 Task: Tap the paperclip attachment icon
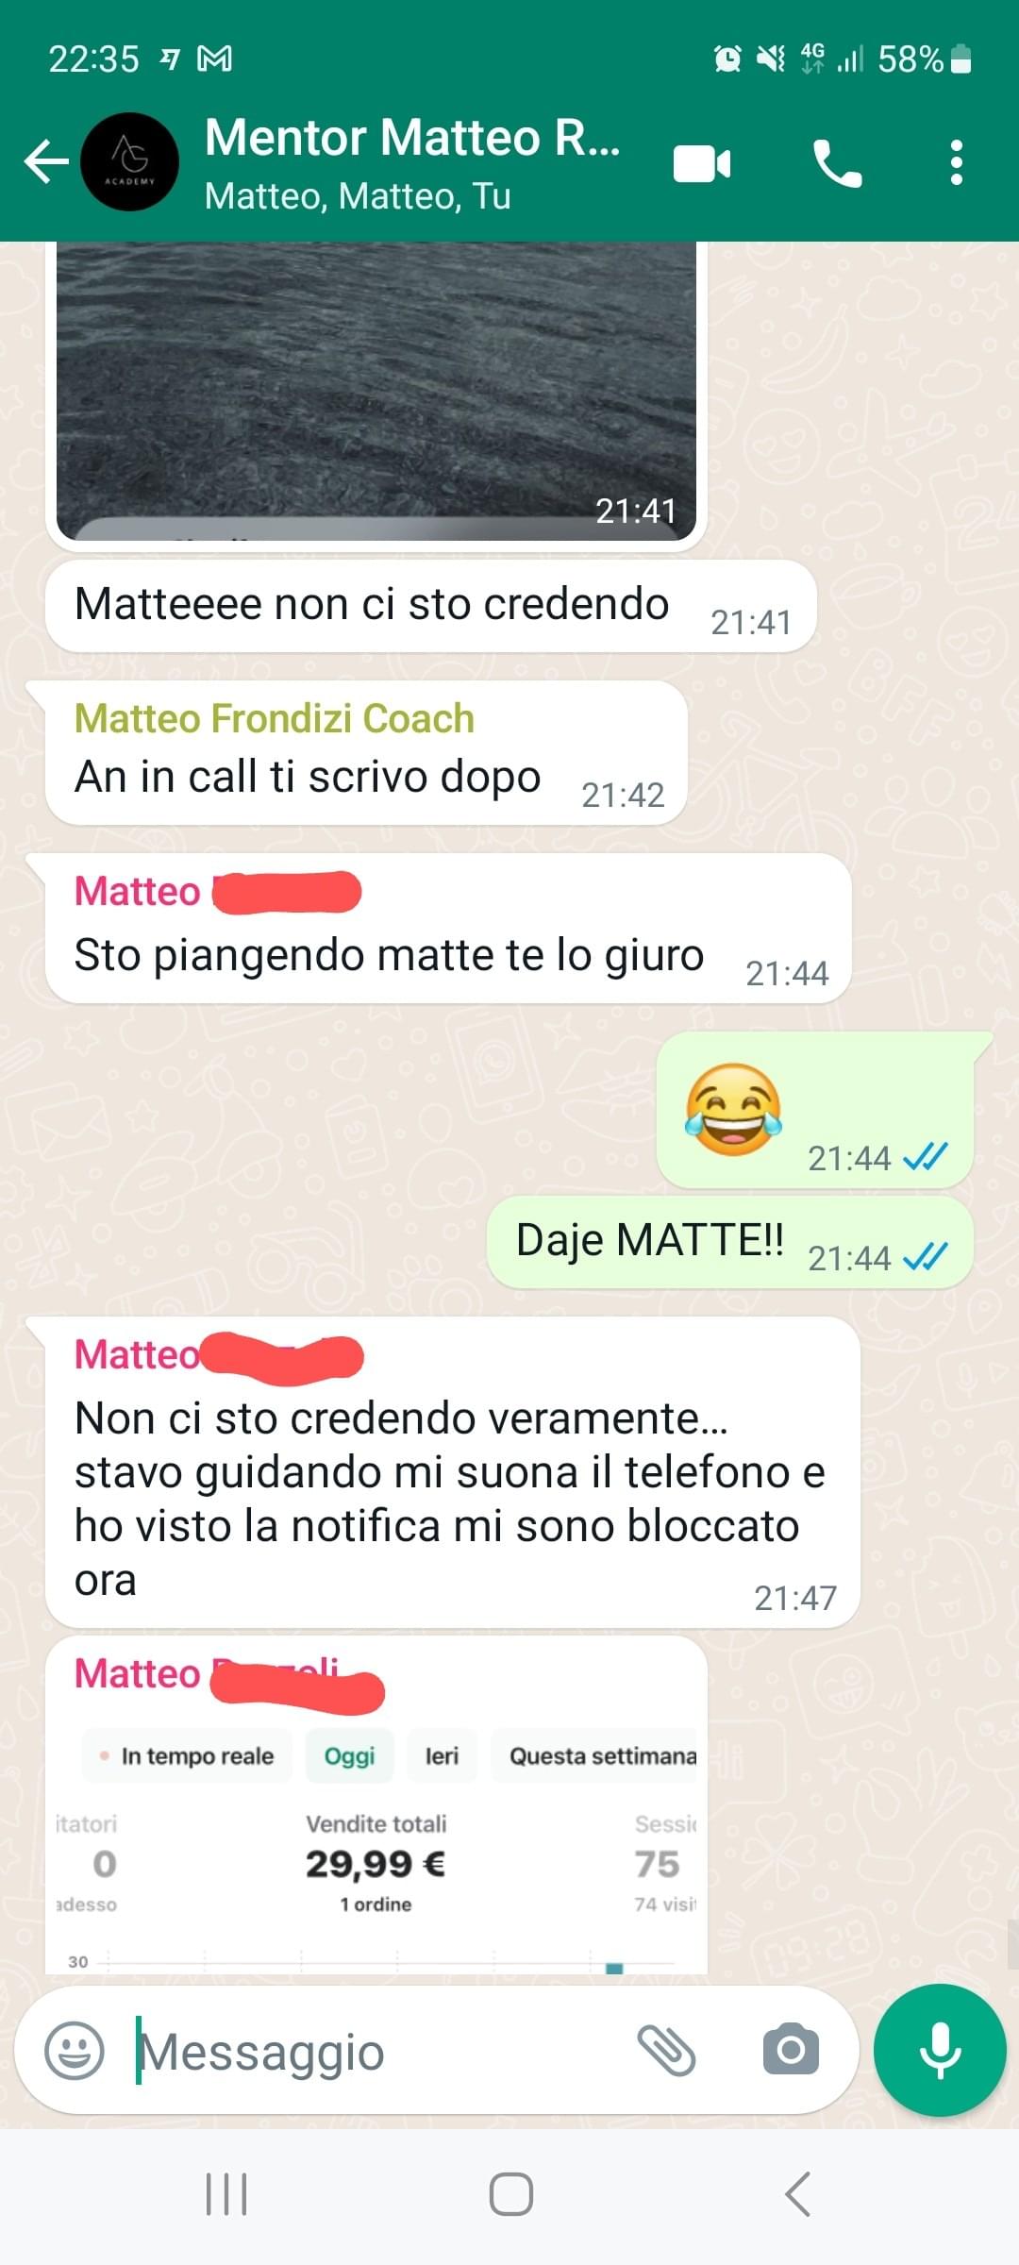tap(666, 2050)
